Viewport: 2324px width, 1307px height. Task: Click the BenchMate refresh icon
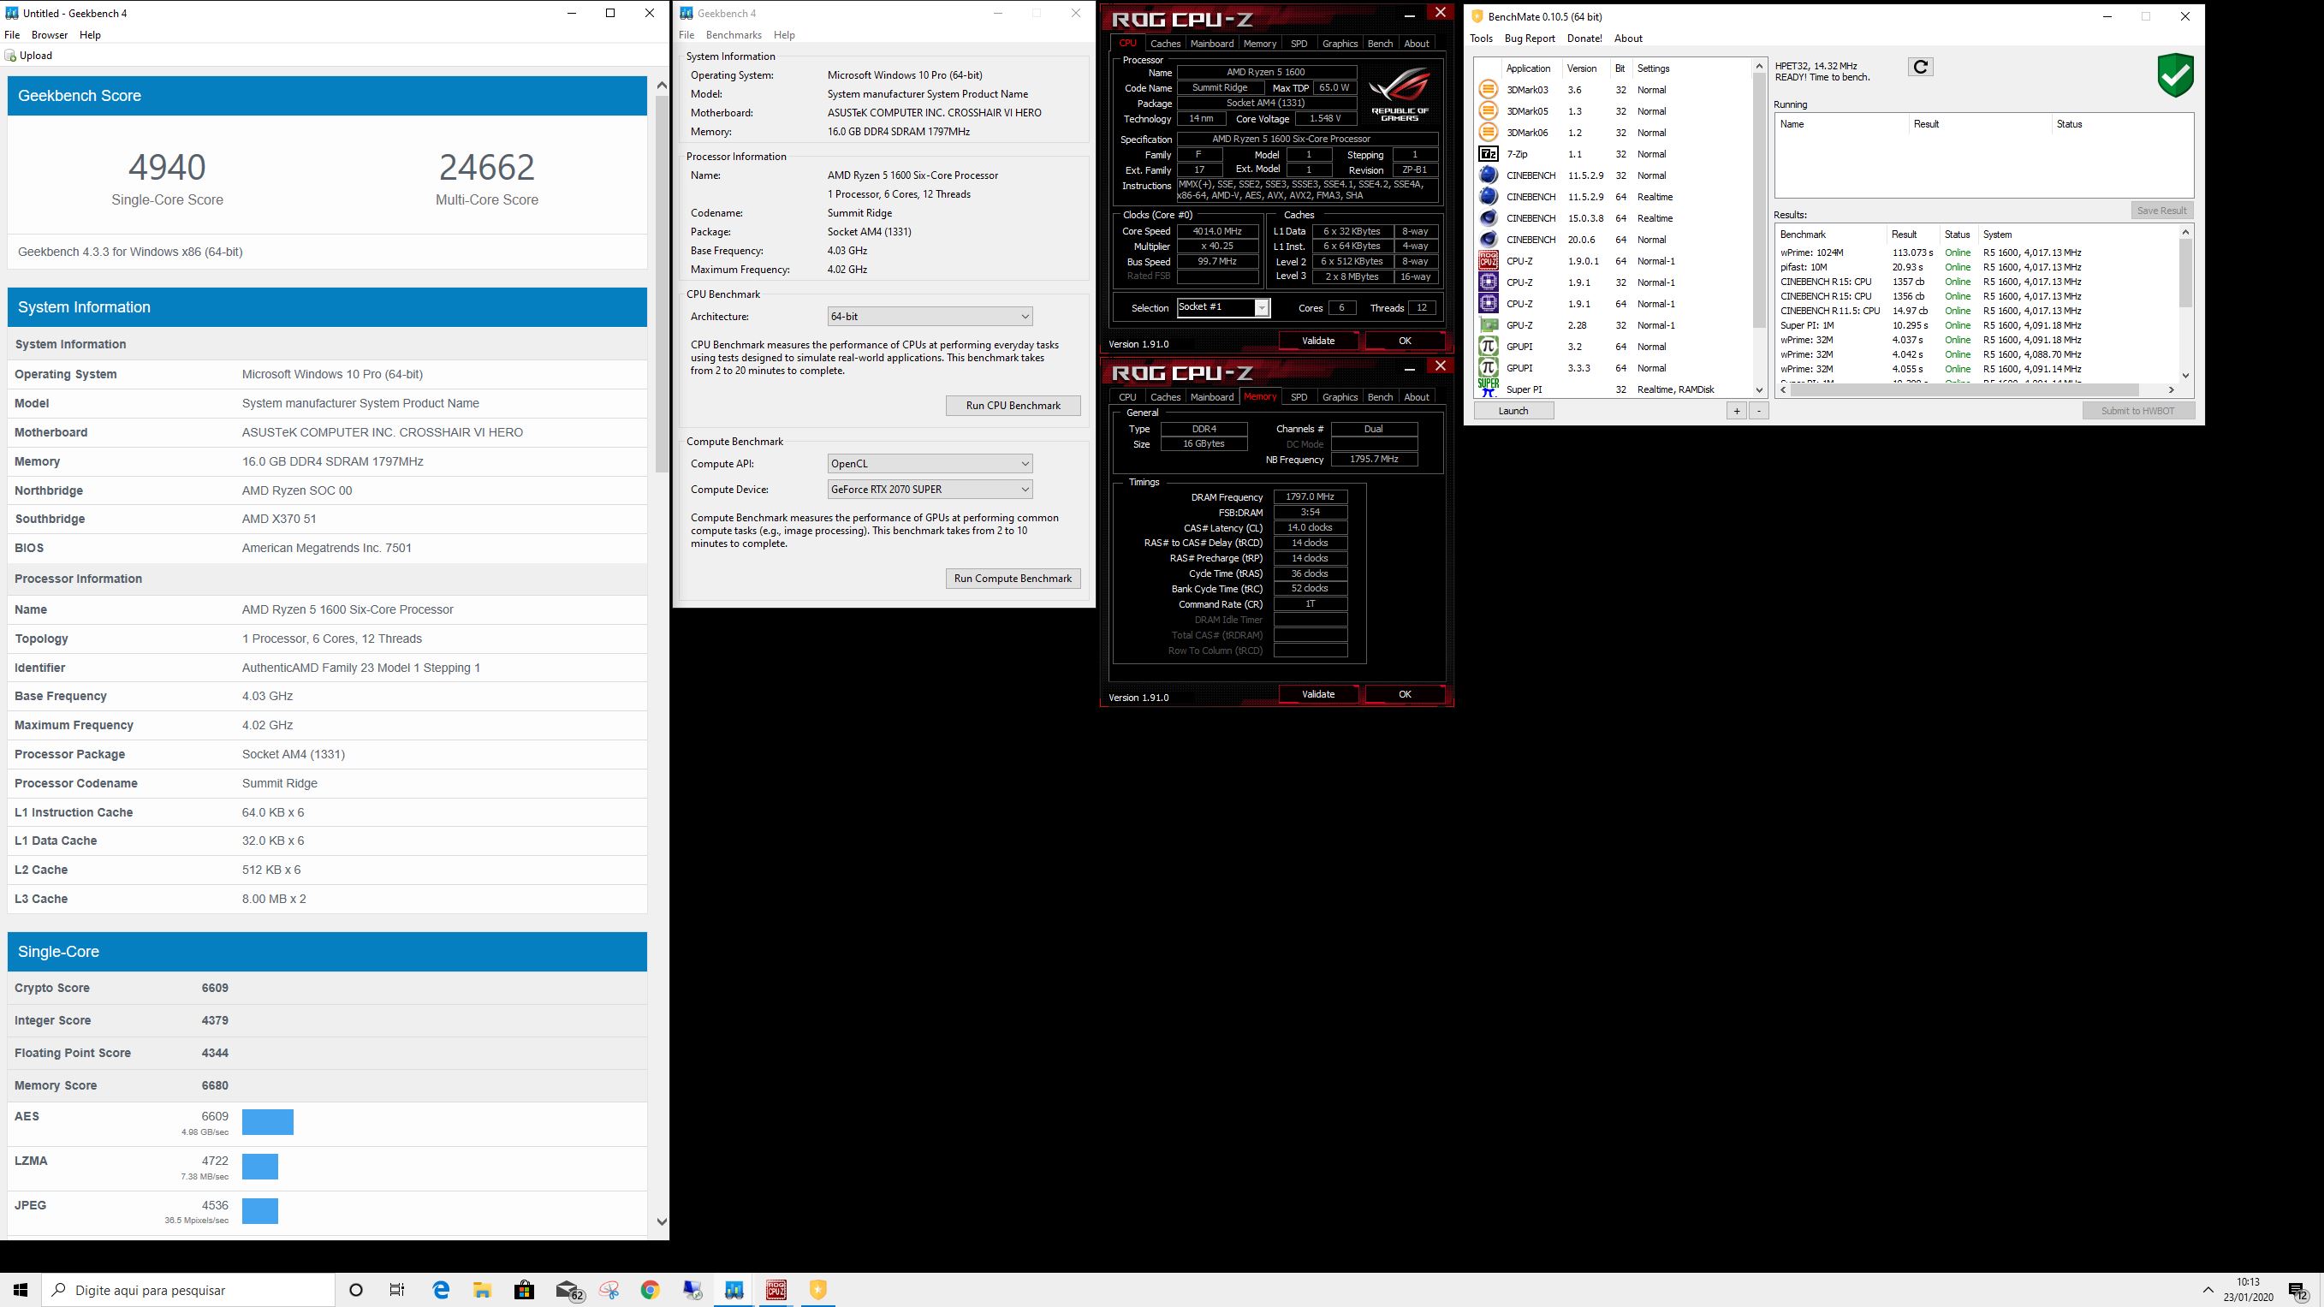1921,67
